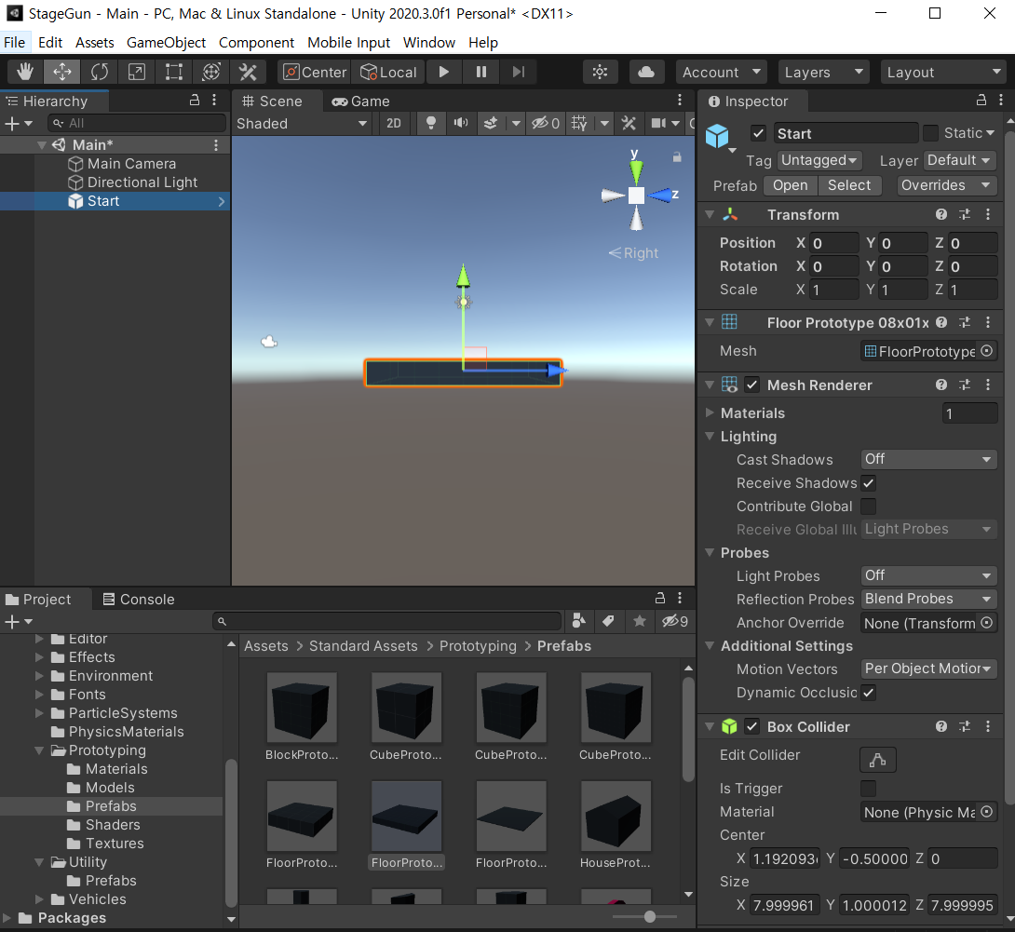
Task: Click the blue Z axis gizmo cone
Action: click(x=660, y=195)
